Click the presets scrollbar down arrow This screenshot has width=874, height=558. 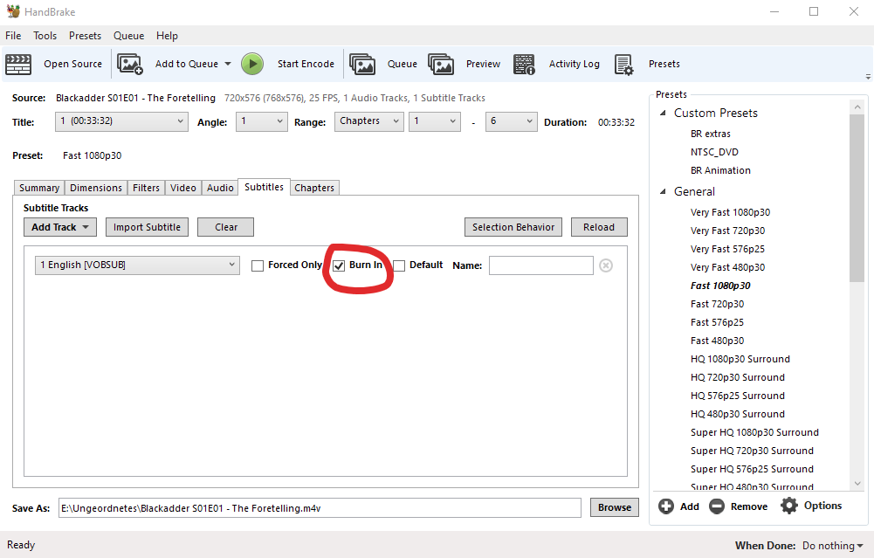857,484
